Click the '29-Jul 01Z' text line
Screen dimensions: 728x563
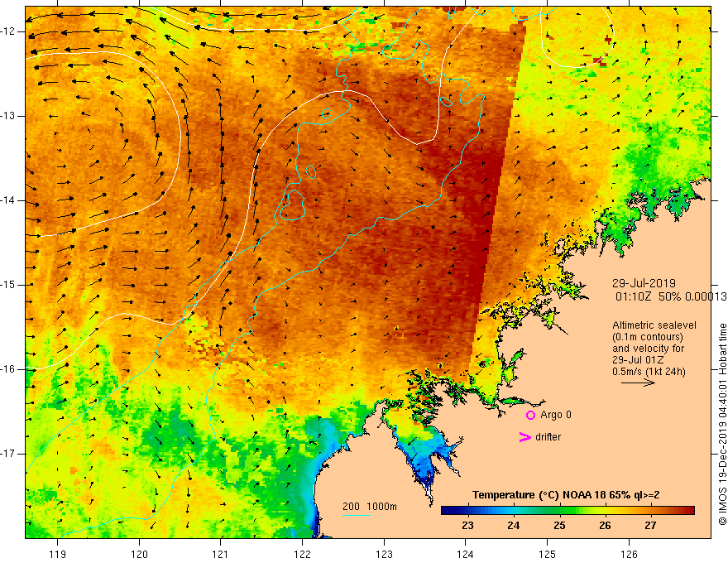[x=638, y=359]
